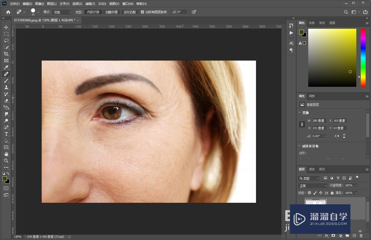Select the Brush tool
Image resolution: width=371 pixels, height=240 pixels.
click(x=6, y=81)
